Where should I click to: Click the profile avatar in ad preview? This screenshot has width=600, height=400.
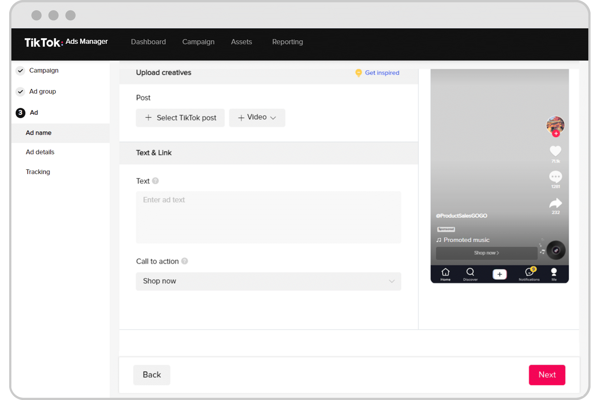tap(555, 125)
